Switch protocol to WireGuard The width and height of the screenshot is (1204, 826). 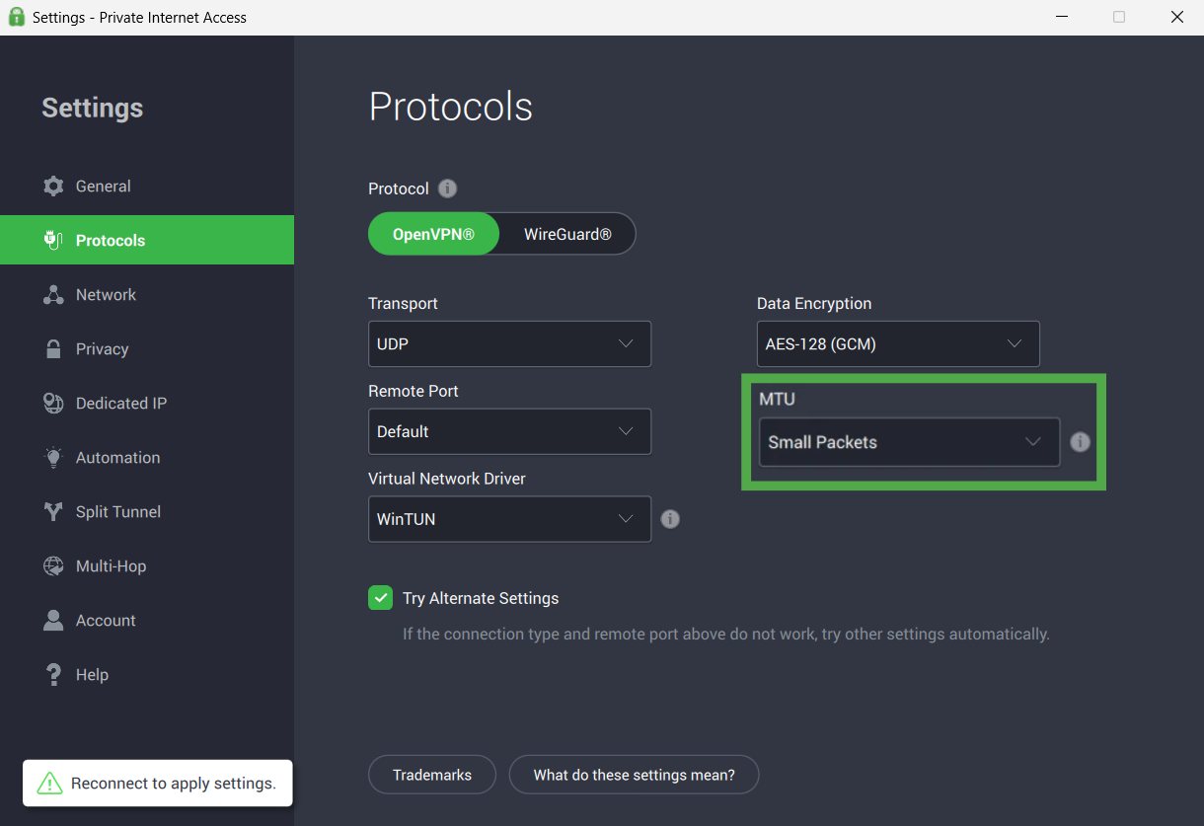(567, 234)
